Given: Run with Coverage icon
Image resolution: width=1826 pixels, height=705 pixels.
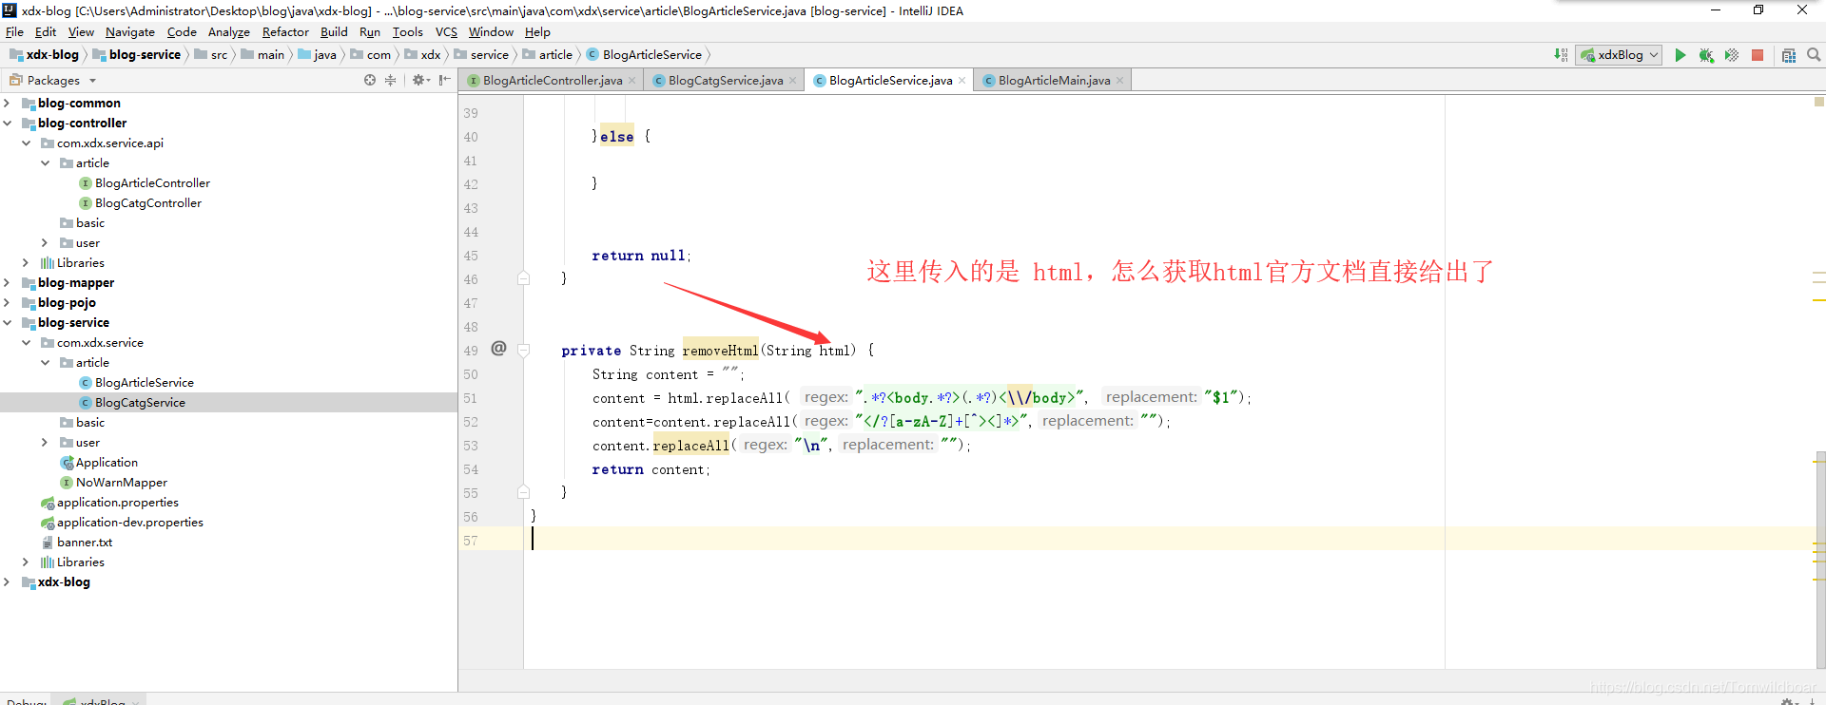Looking at the screenshot, I should pos(1732,55).
